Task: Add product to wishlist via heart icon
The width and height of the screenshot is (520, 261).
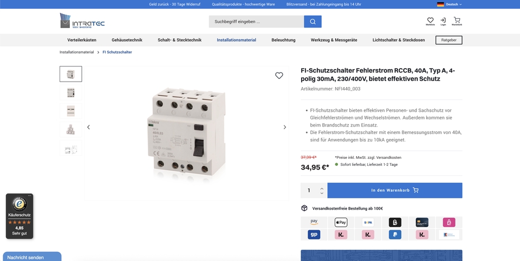Action: pyautogui.click(x=279, y=76)
